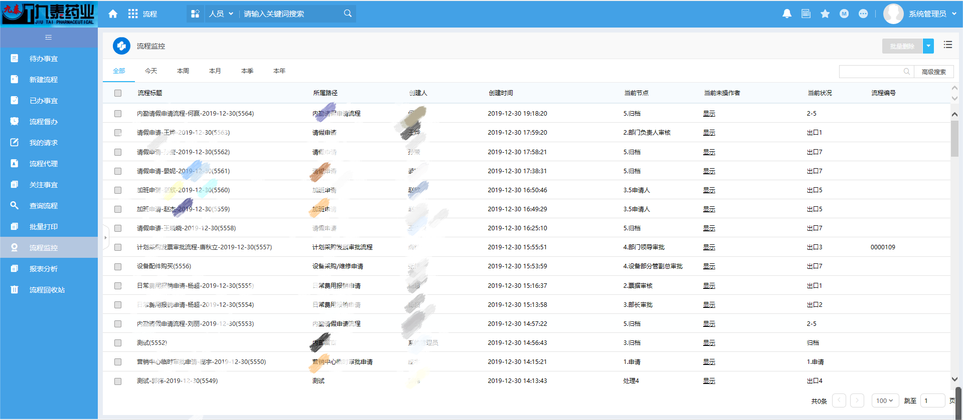Select checkbox for row ending (5557)
963x420 pixels.
click(118, 247)
